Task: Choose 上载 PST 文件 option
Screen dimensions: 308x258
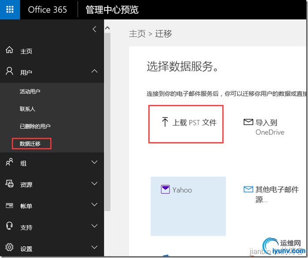Action: tap(186, 124)
